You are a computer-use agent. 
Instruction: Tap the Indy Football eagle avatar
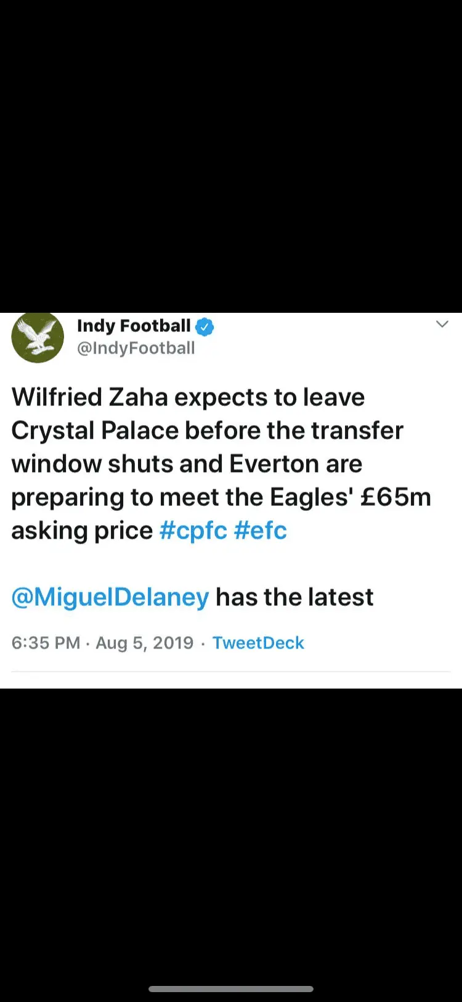coord(38,337)
